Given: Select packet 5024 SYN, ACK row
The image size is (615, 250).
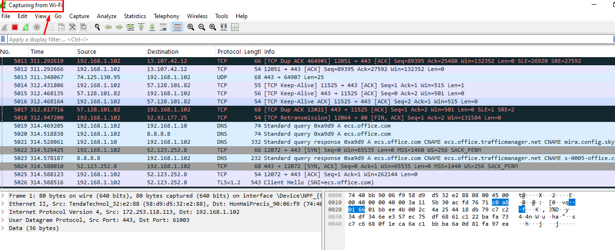Looking at the screenshot, I should [x=307, y=166].
